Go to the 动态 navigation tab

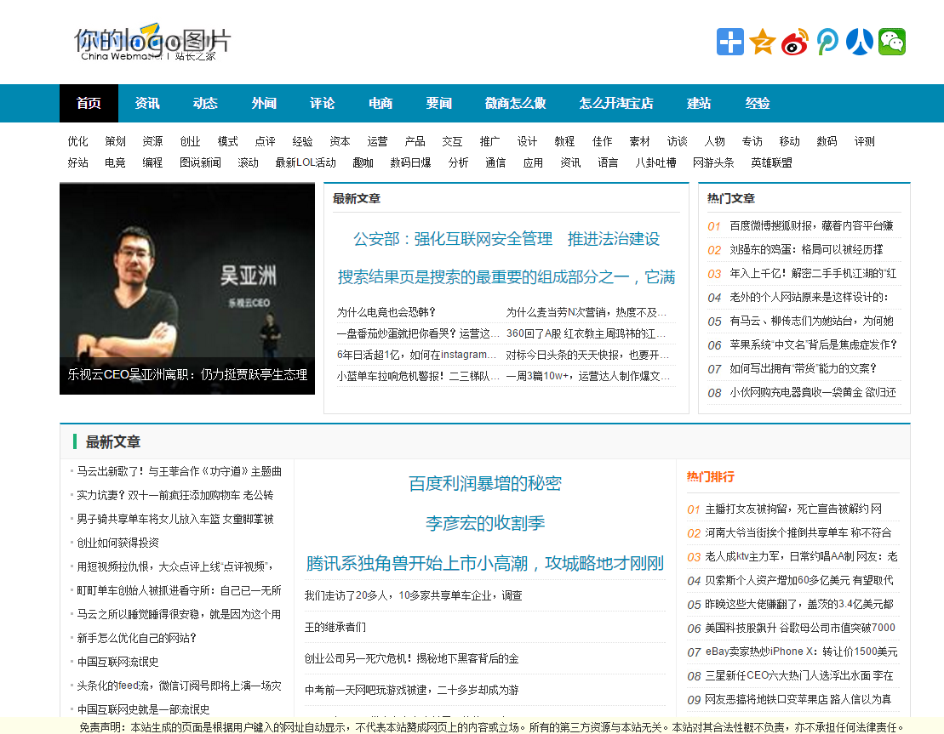click(205, 104)
